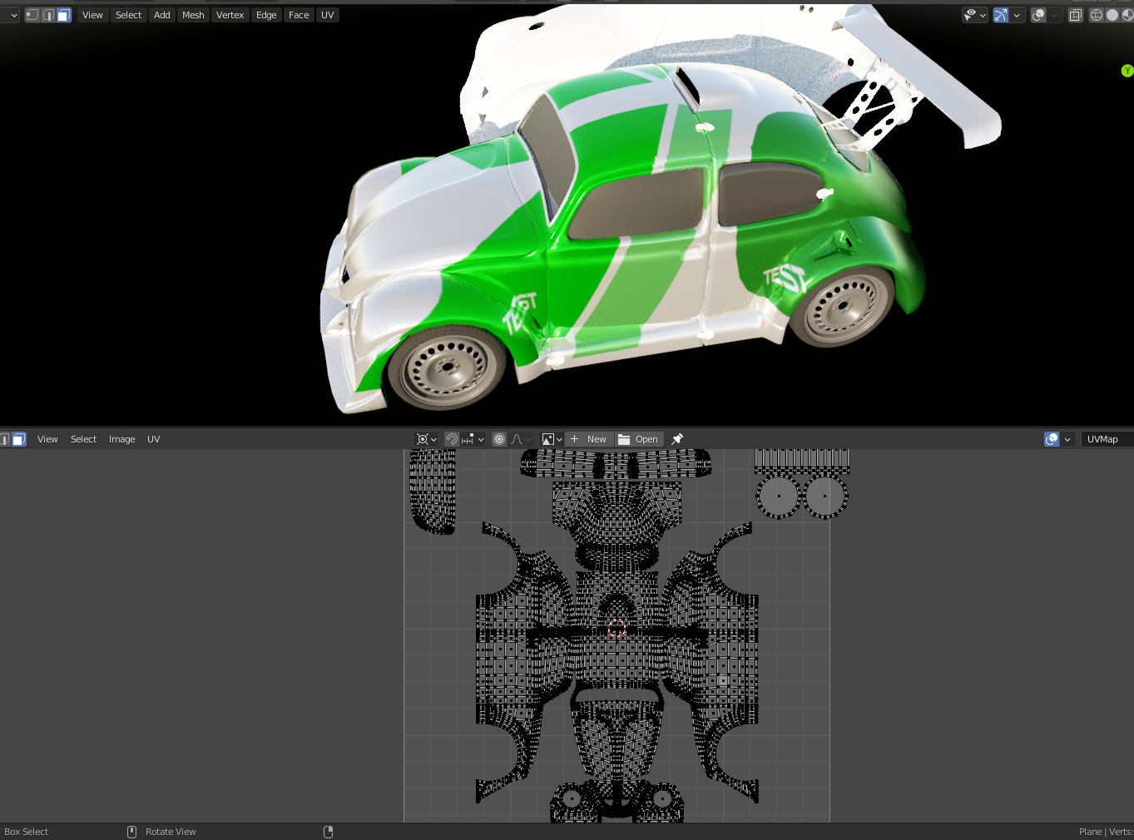Click the 2D cursor in UV editor
The height and width of the screenshot is (840, 1134).
(617, 628)
